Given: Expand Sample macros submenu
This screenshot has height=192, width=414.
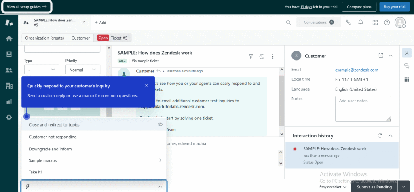Looking at the screenshot, I should (x=160, y=160).
